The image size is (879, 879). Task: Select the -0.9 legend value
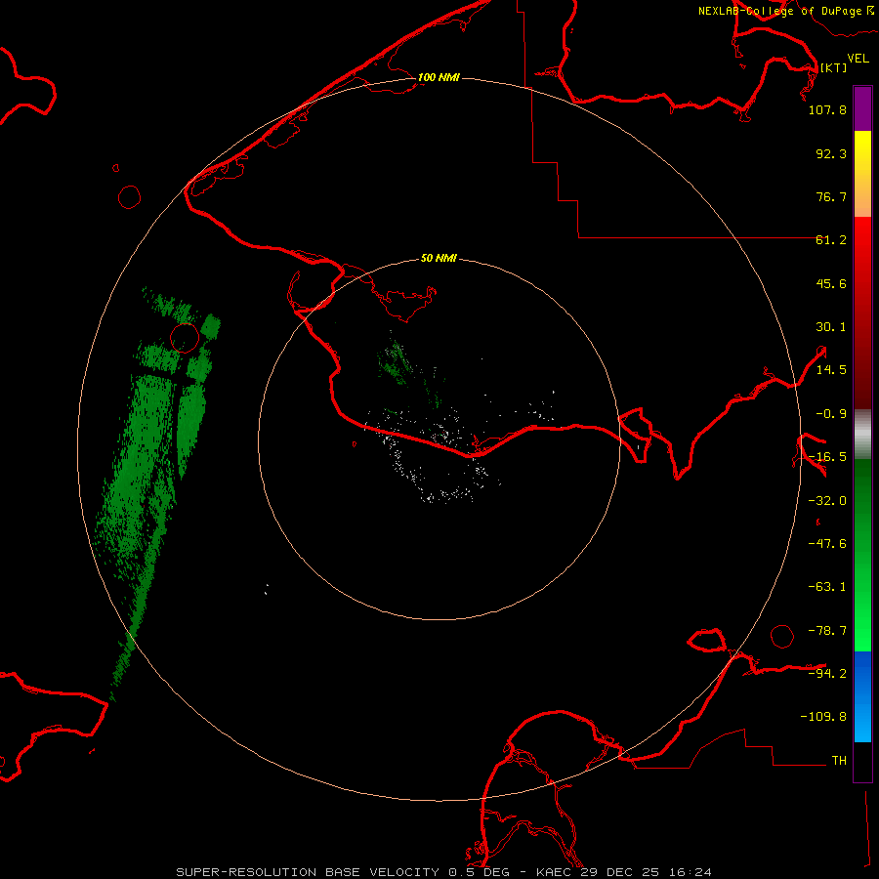point(831,414)
